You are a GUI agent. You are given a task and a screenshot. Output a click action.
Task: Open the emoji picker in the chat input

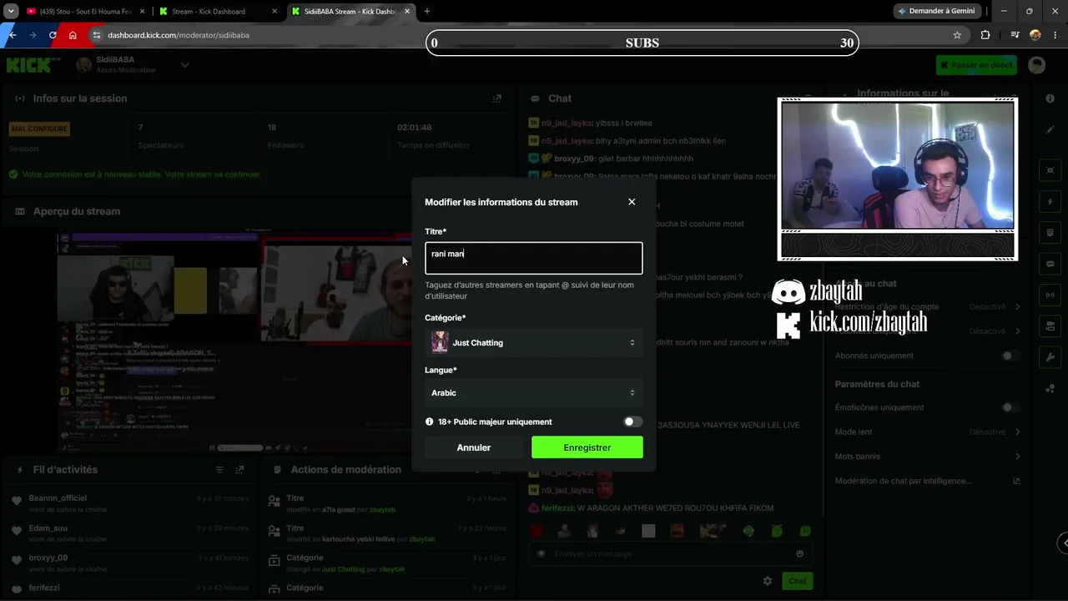click(x=800, y=553)
